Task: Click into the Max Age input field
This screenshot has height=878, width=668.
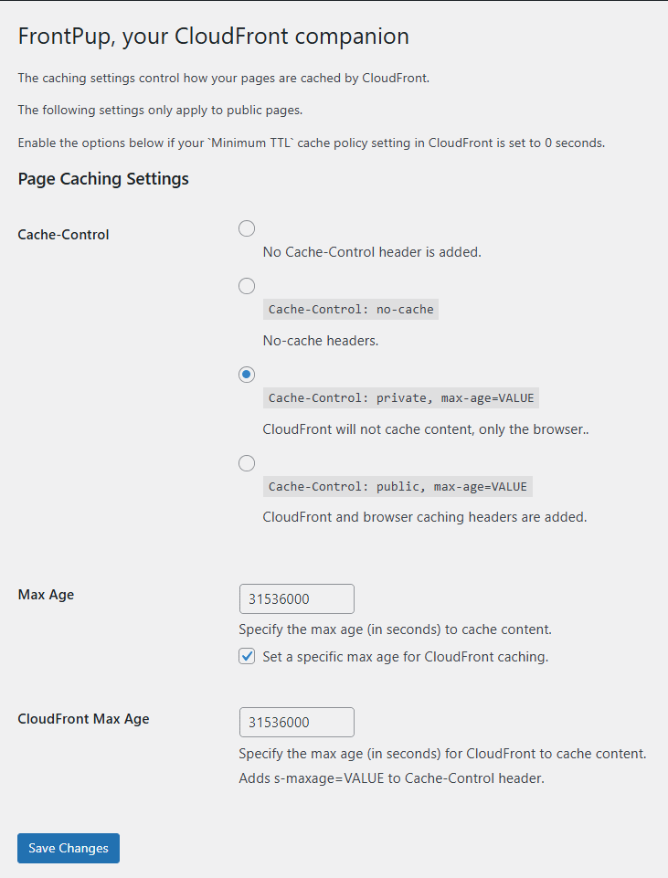Action: tap(296, 599)
